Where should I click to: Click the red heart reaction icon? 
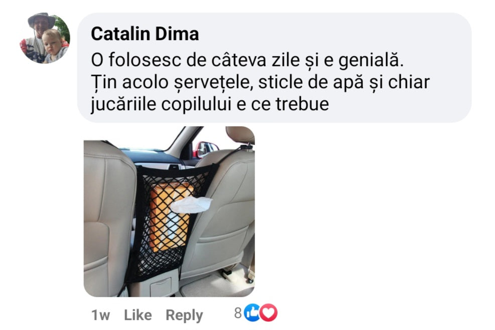[x=269, y=312]
